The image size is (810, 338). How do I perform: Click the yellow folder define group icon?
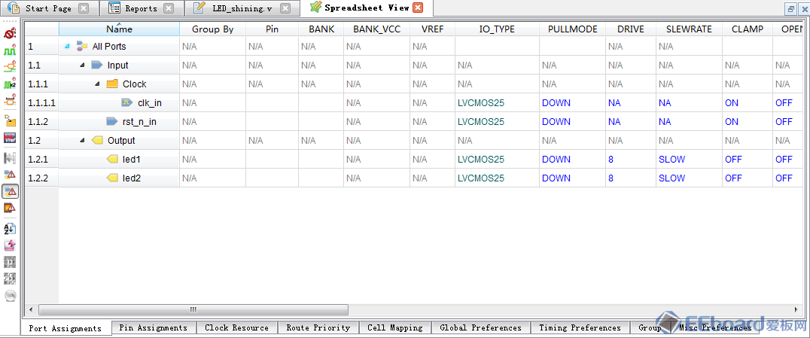point(9,120)
